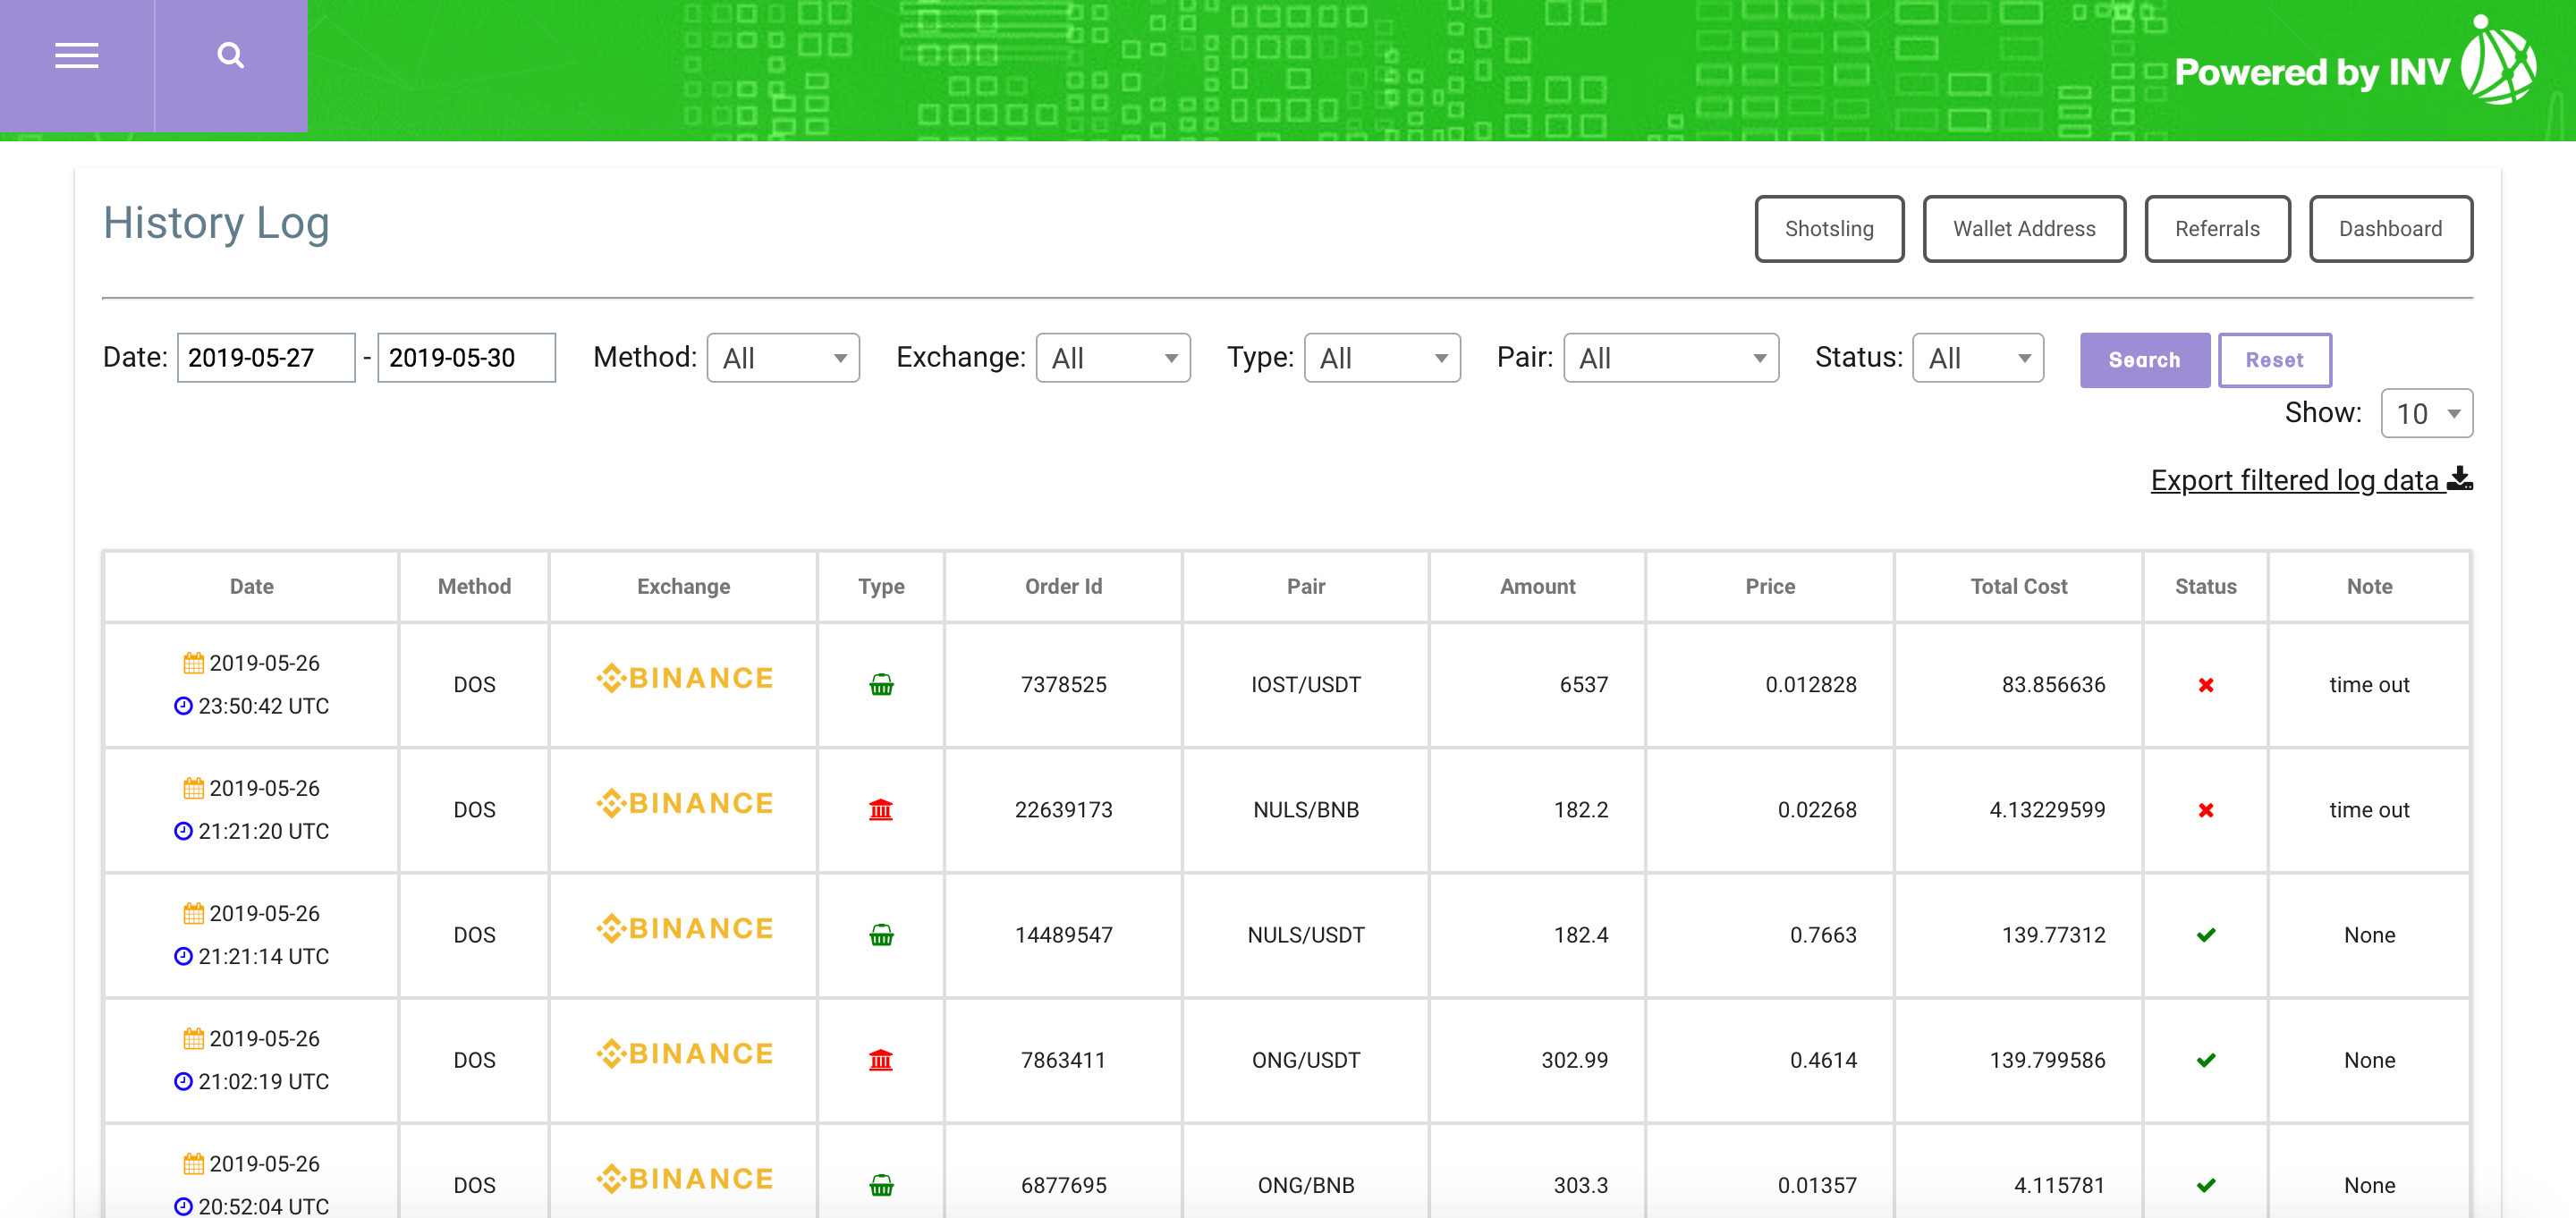The width and height of the screenshot is (2576, 1218).
Task: Click total cost 139.77312
Action: [2054, 935]
